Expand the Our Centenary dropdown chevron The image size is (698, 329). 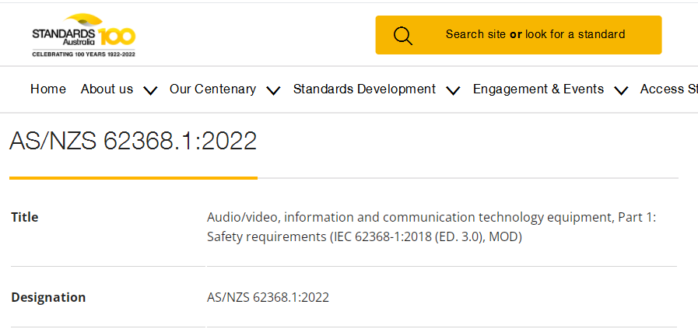[273, 91]
